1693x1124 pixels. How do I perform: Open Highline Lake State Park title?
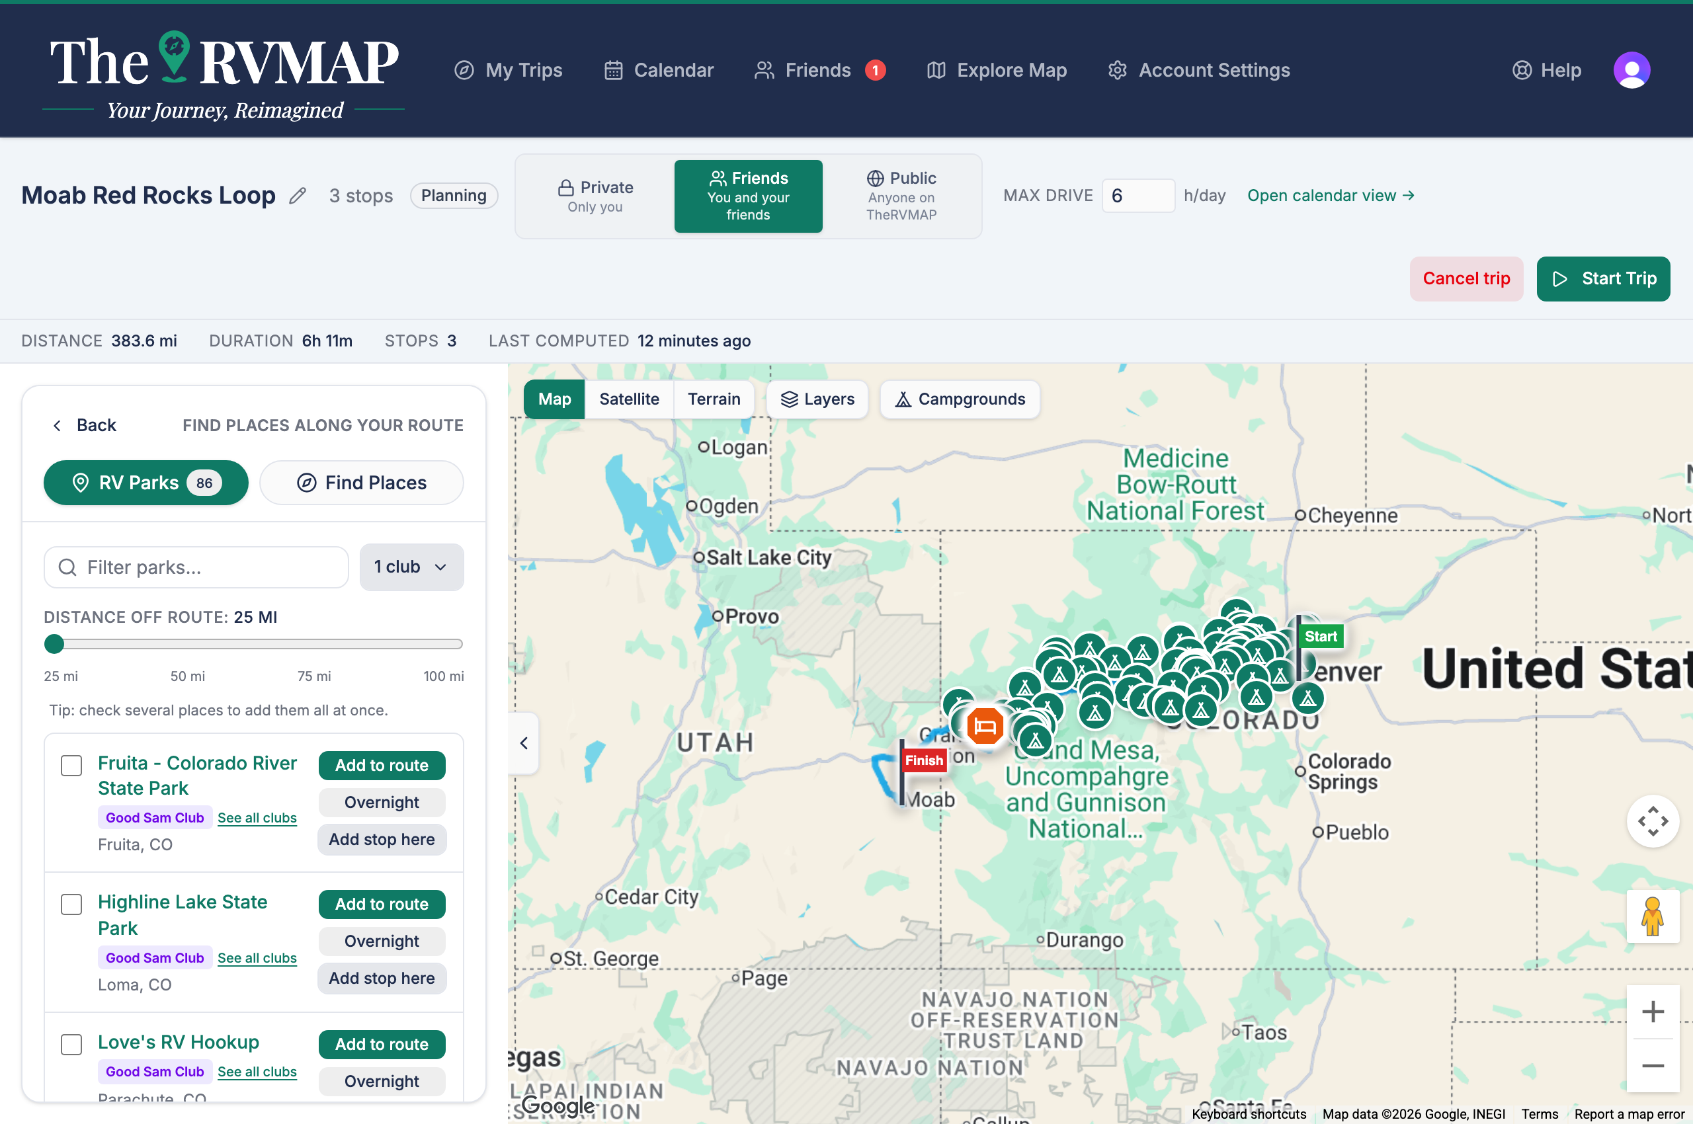pyautogui.click(x=182, y=916)
